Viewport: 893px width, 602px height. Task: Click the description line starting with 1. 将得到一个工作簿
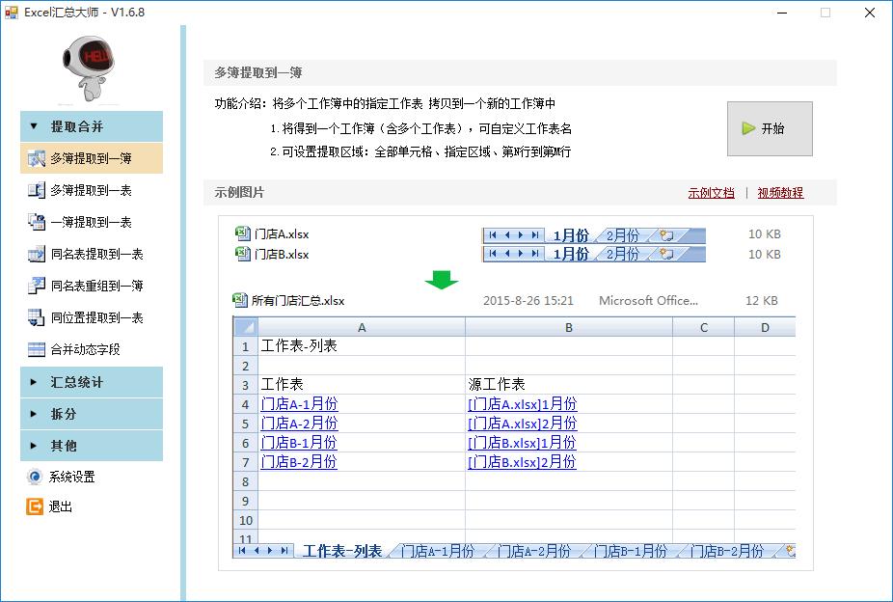[420, 128]
